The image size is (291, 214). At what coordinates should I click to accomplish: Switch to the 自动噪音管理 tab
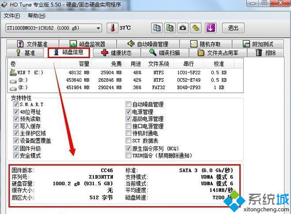tap(148, 44)
